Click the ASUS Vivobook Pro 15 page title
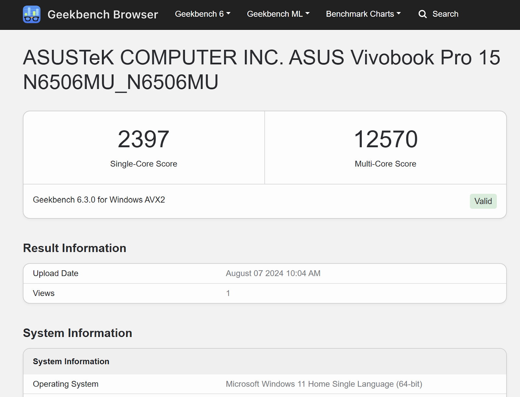520x397 pixels. point(261,69)
